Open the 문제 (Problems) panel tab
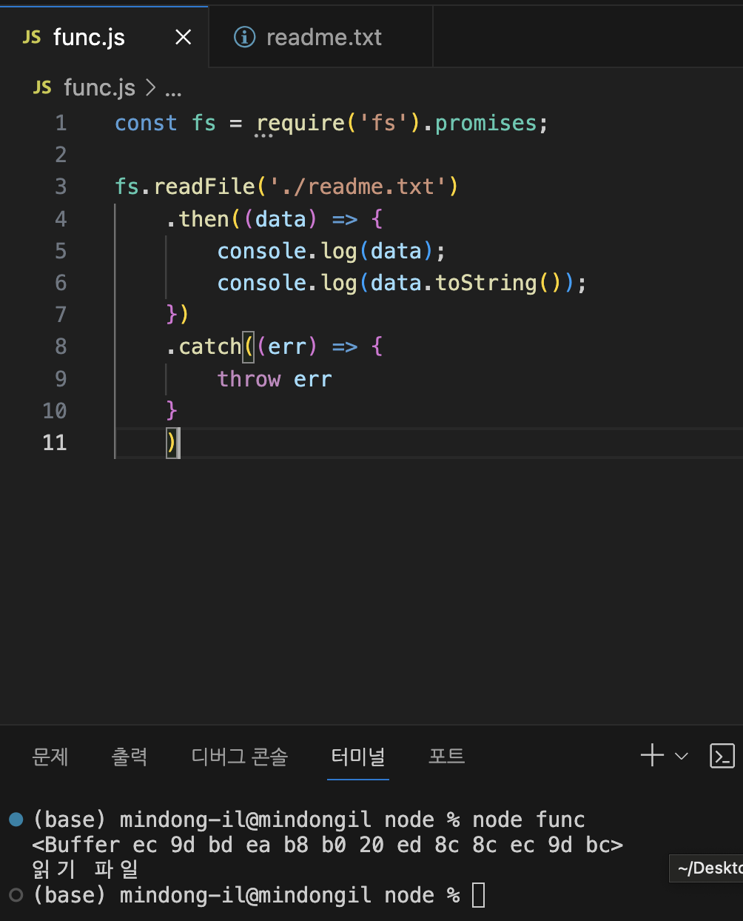The width and height of the screenshot is (743, 921). (x=50, y=756)
